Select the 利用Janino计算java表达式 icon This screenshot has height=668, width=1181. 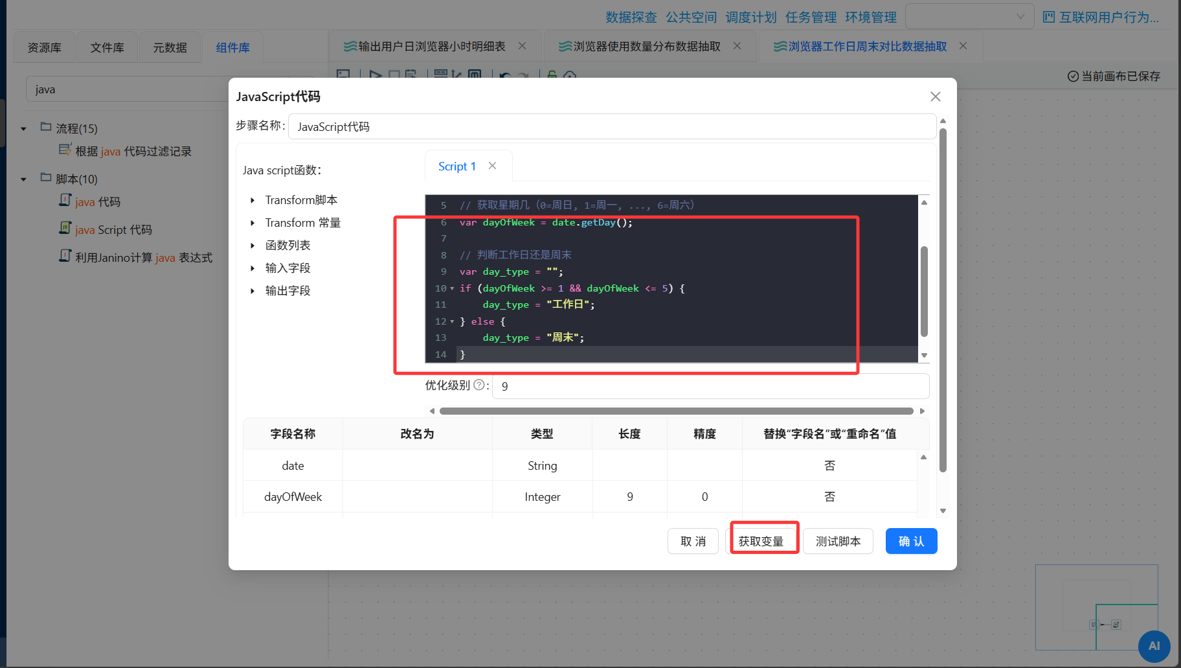point(65,257)
